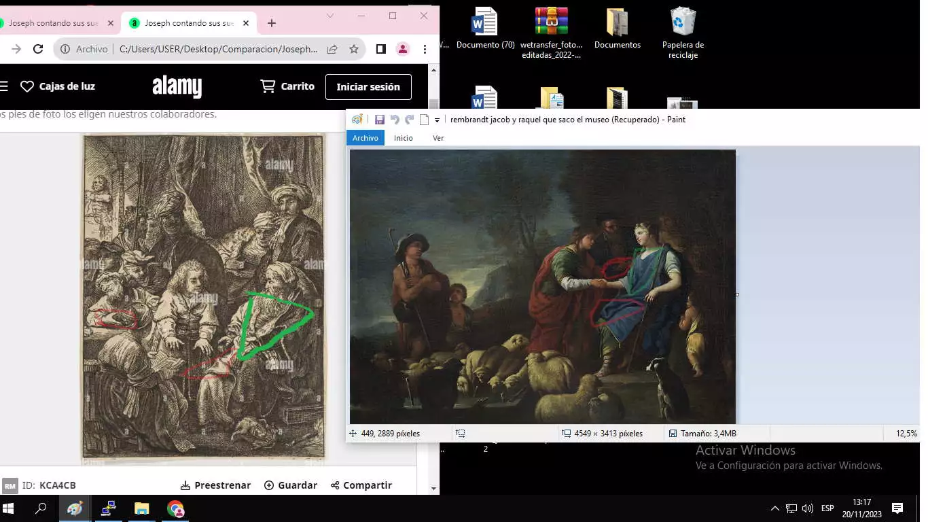Select the active Joseph contando tab
The height and width of the screenshot is (522, 928).
pyautogui.click(x=189, y=23)
